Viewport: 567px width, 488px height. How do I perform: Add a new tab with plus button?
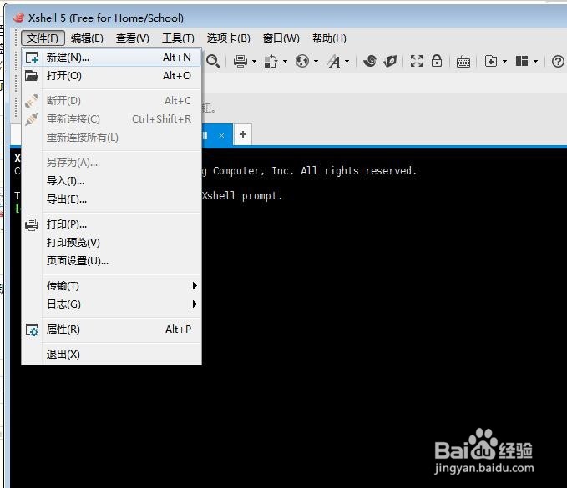(x=243, y=134)
